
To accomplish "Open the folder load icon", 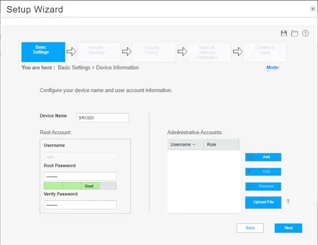I will point(295,34).
